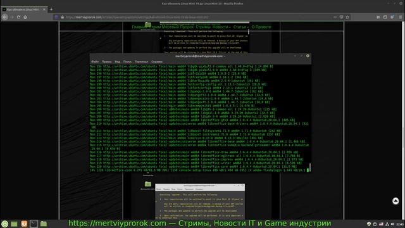Viewport: 405px width, 228px height.
Task: Click the volume tray icon
Action: click(x=392, y=224)
